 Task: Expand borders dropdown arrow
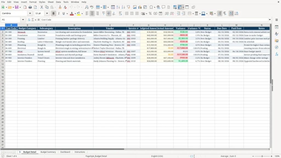point(193,14)
